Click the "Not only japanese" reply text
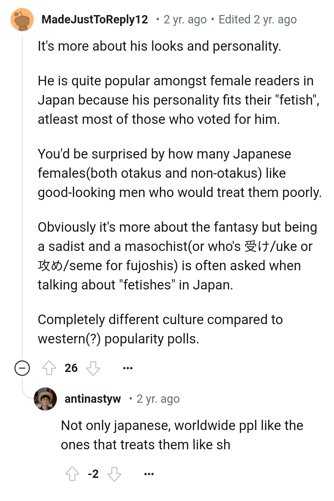This screenshot has height=501, width=334. [182, 435]
